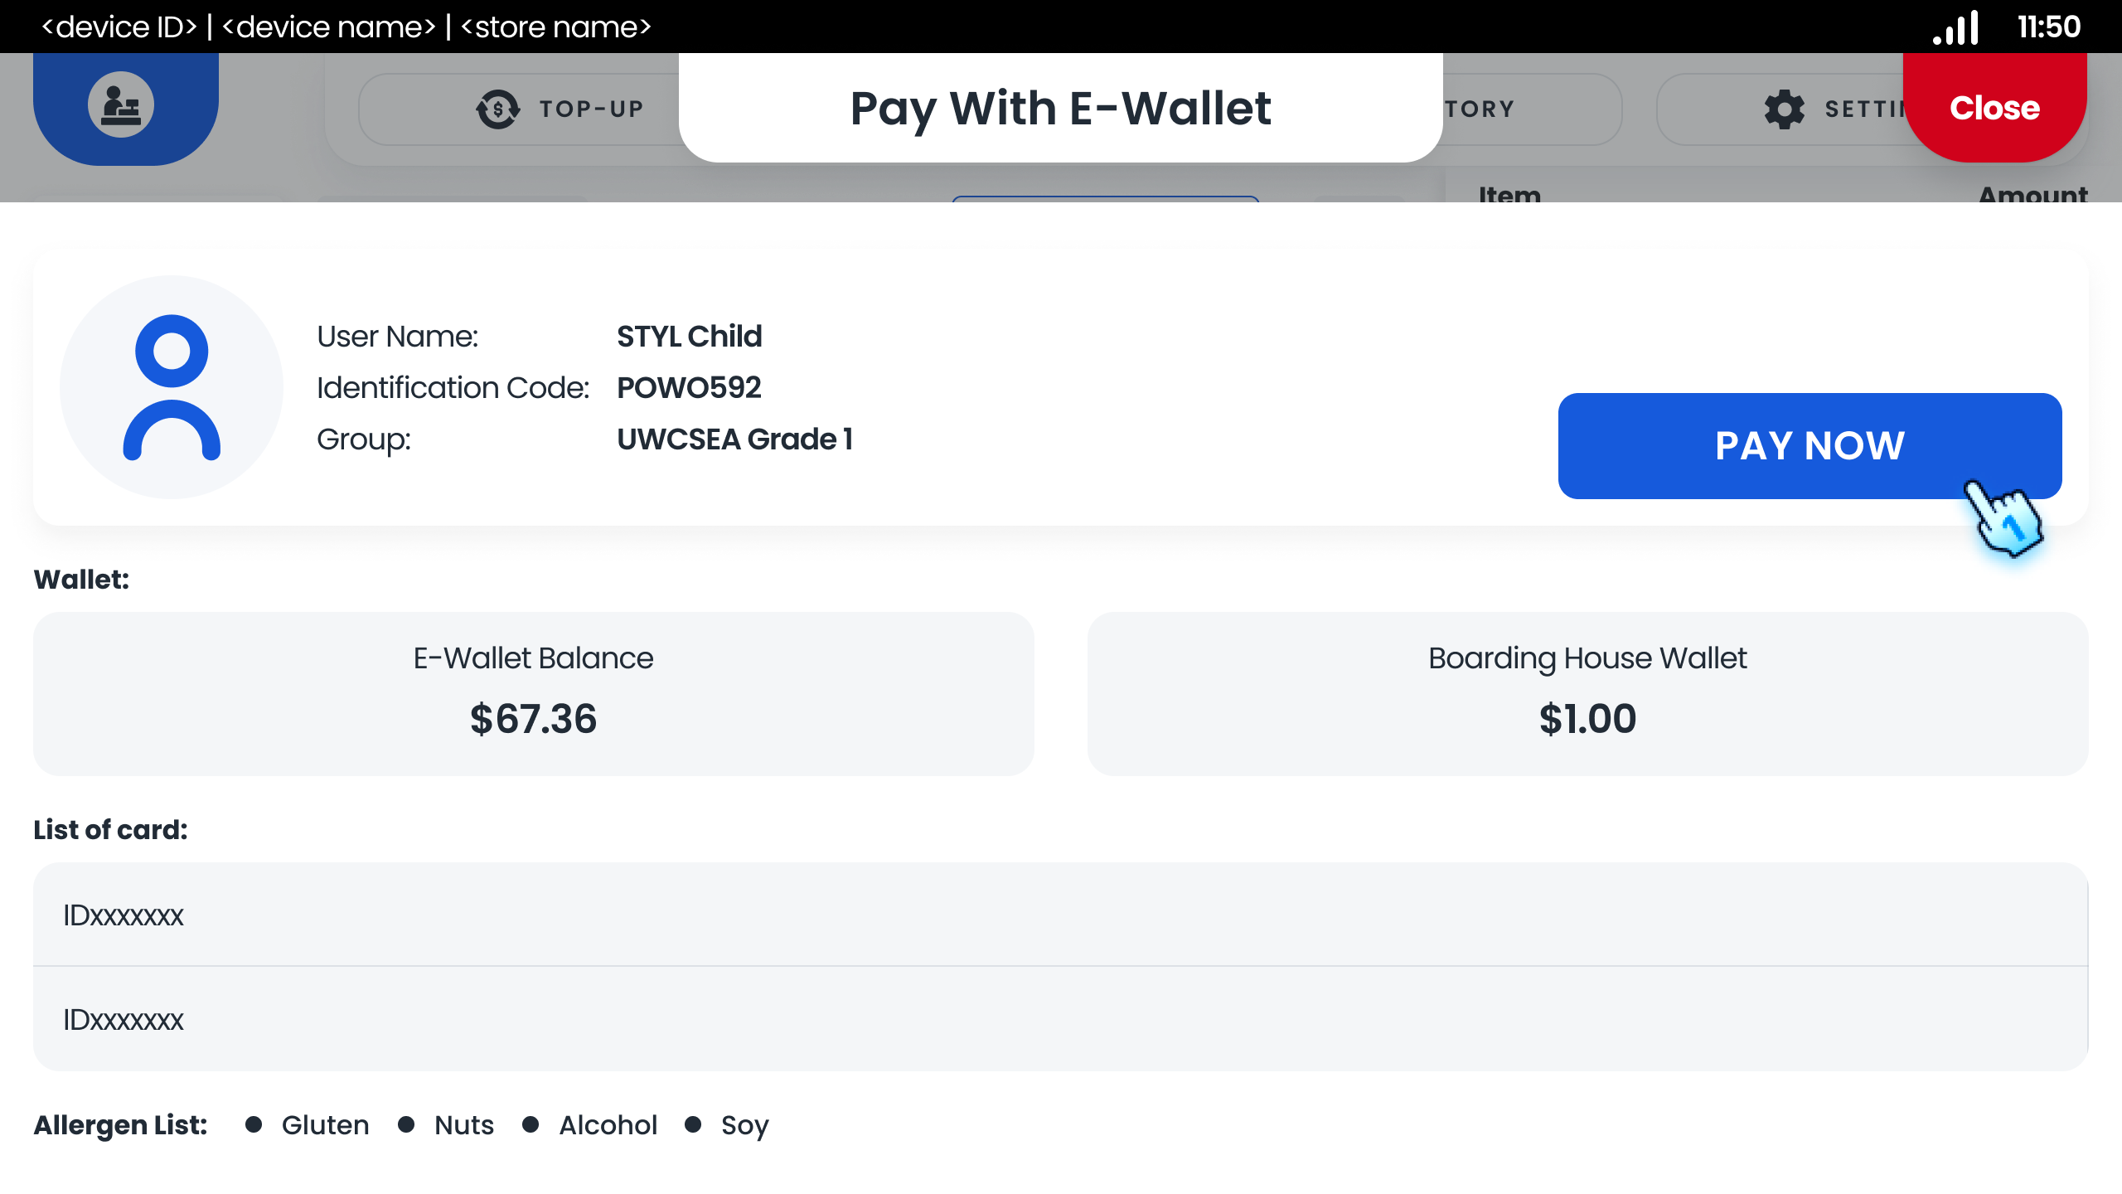
Task: Click the clock showing 11:50
Action: point(2047,27)
